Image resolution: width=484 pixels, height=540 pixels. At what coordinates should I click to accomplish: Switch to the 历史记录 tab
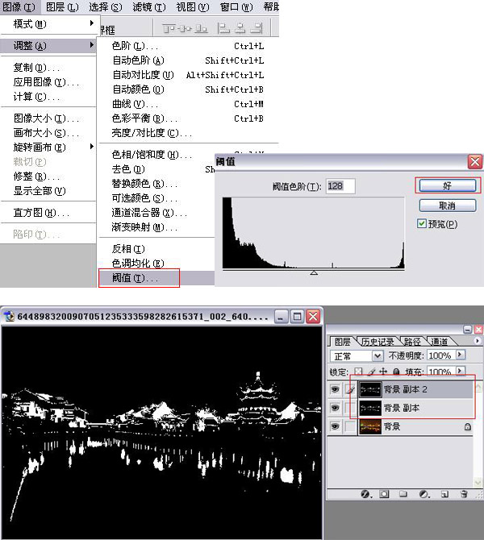tap(378, 342)
